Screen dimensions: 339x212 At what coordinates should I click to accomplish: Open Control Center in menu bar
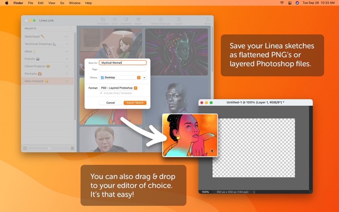pyautogui.click(x=290, y=3)
